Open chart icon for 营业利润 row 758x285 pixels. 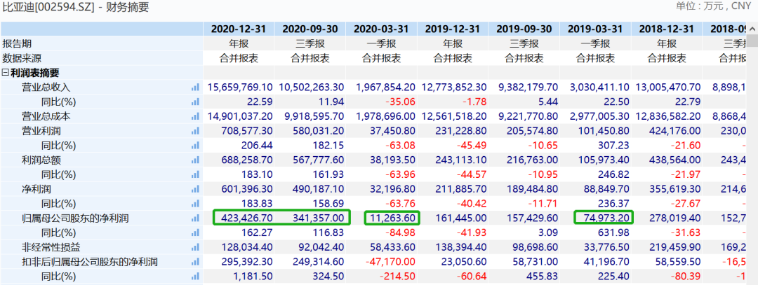195,131
